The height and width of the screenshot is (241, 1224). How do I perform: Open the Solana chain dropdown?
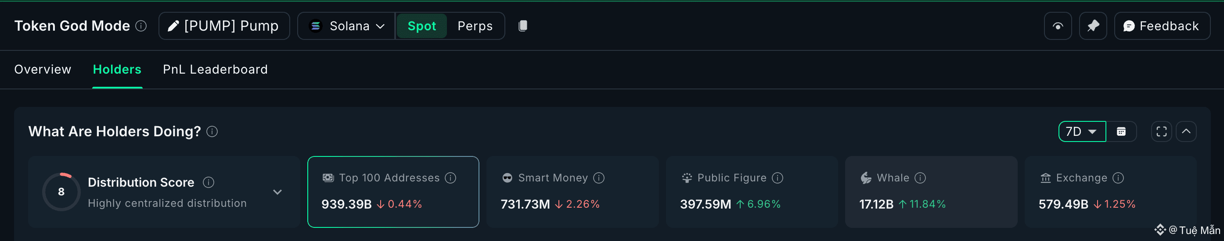[346, 25]
